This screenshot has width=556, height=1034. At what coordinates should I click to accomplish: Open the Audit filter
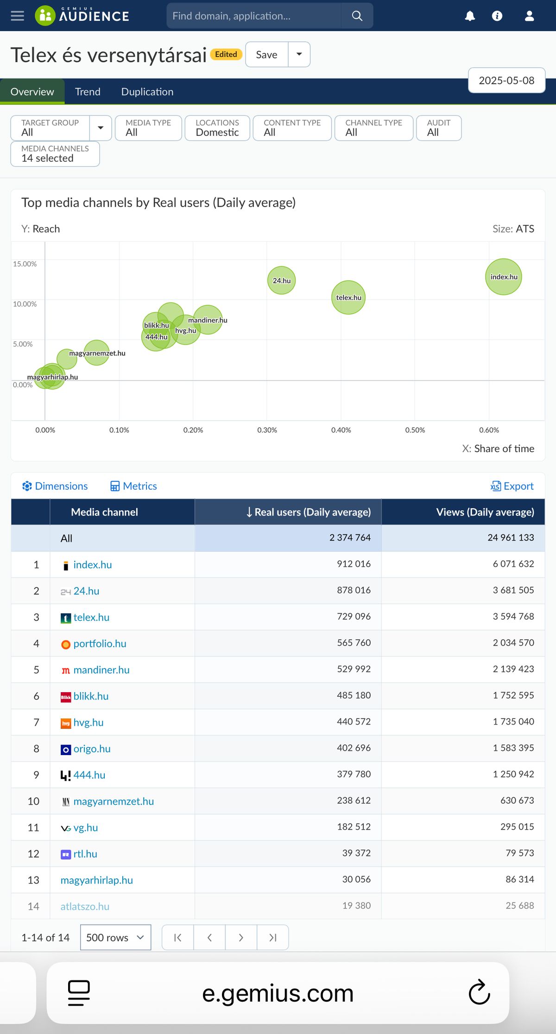click(x=439, y=128)
